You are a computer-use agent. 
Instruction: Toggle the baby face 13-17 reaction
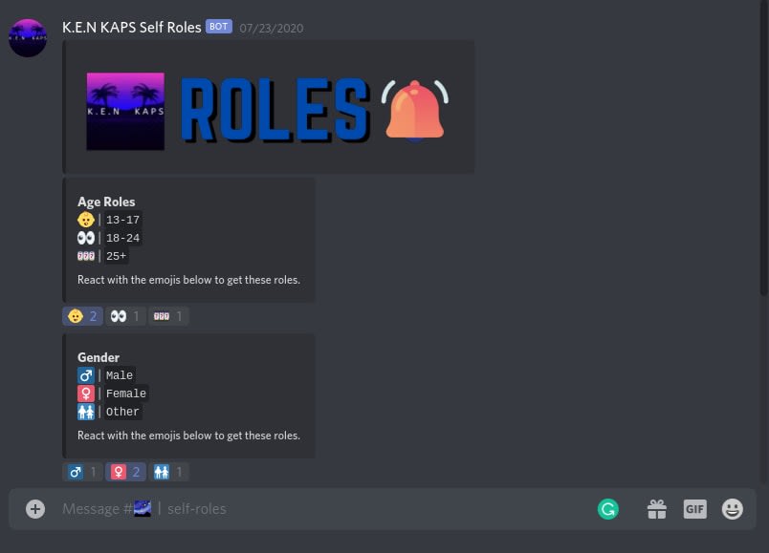[x=82, y=316]
